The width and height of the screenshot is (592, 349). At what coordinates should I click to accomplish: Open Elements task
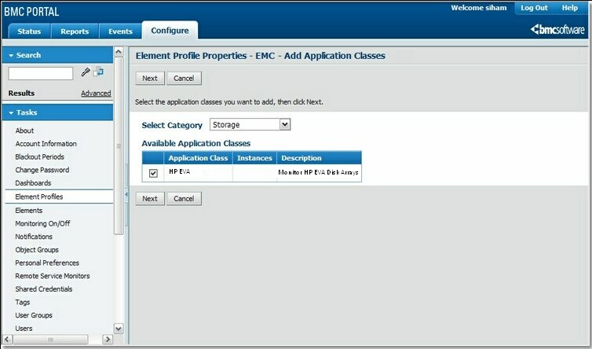pos(29,210)
